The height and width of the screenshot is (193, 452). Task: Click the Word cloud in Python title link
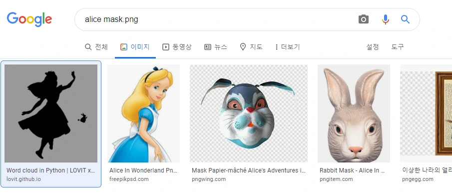tap(51, 170)
